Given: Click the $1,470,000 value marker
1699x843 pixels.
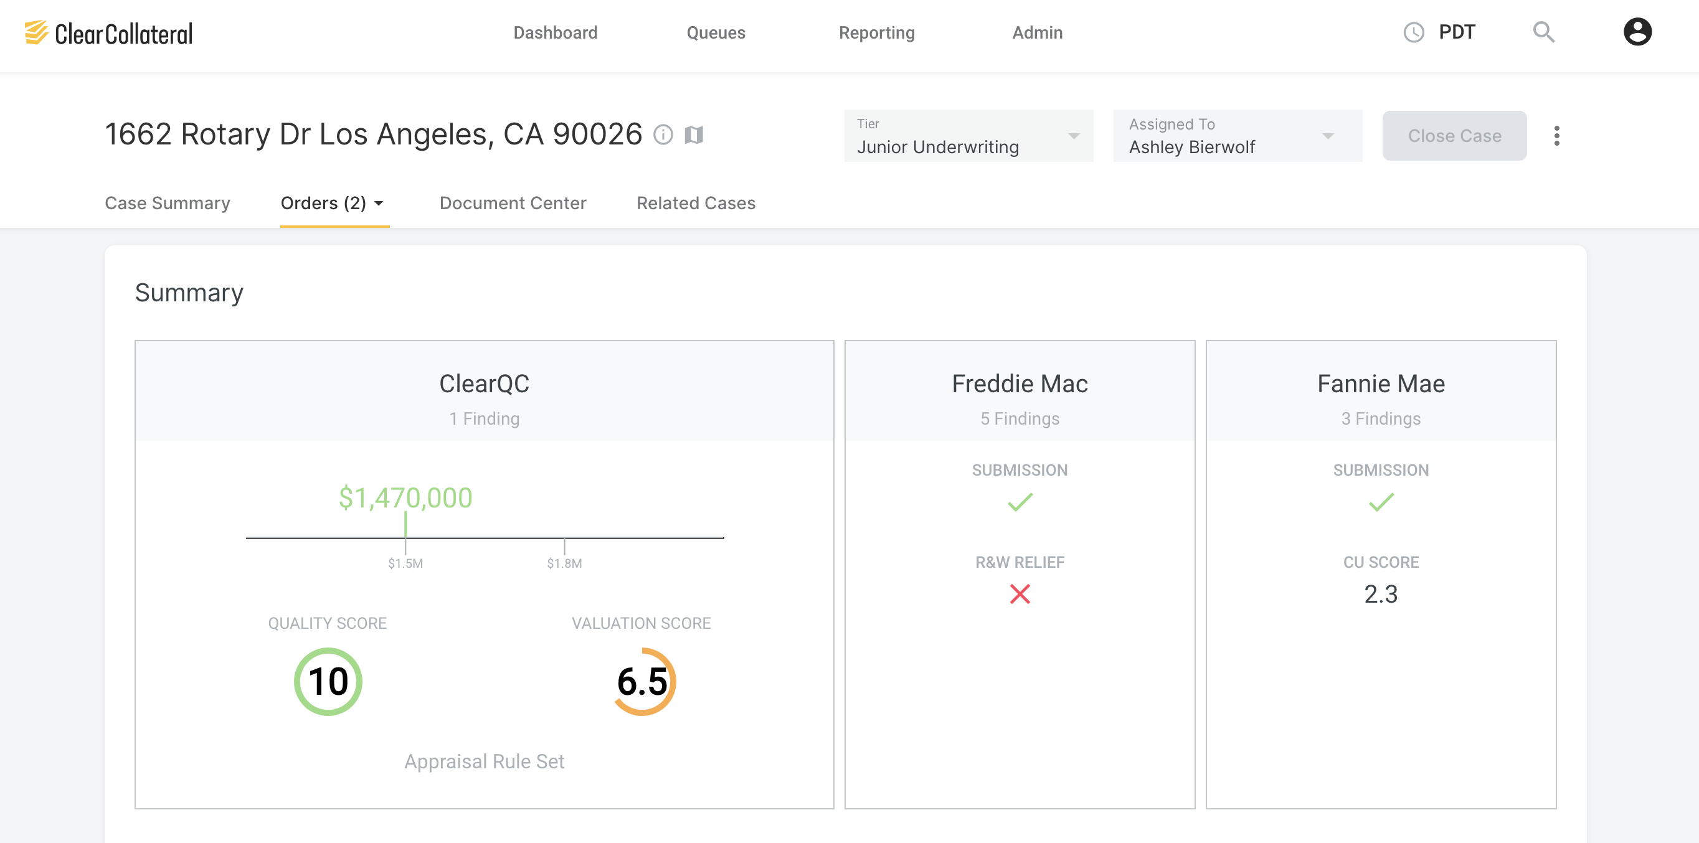Looking at the screenshot, I should point(405,497).
